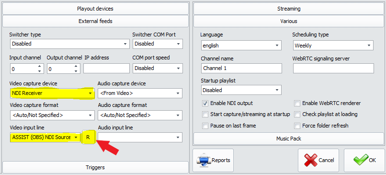
Task: Click the Reports printer icon
Action: coord(204,160)
